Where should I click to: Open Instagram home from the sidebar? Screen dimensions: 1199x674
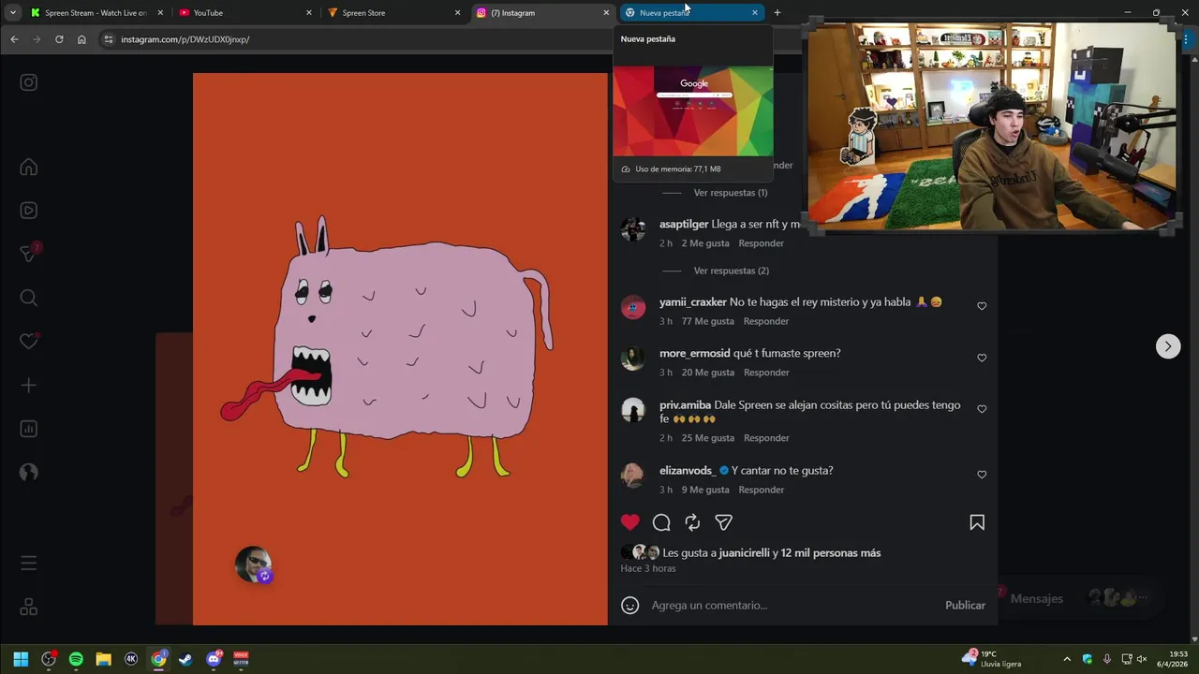pyautogui.click(x=29, y=168)
